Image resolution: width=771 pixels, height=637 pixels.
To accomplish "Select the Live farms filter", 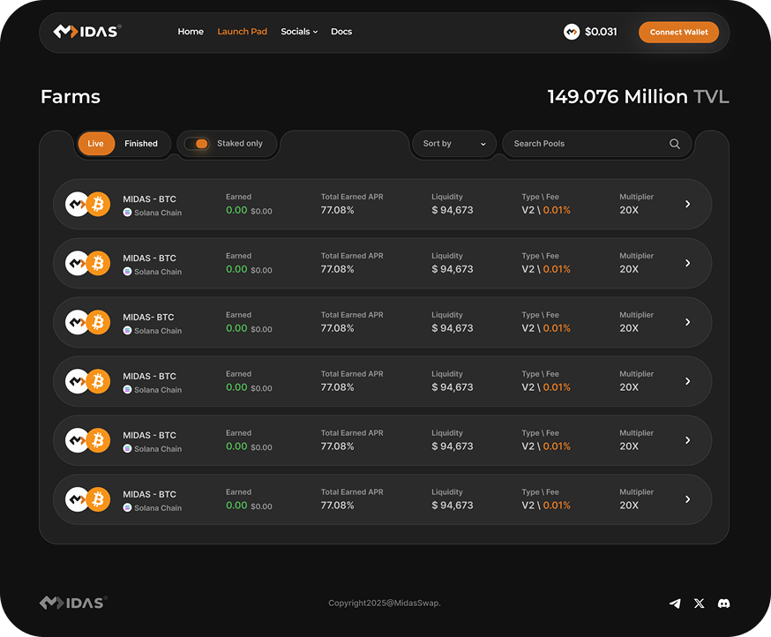I will click(x=95, y=144).
